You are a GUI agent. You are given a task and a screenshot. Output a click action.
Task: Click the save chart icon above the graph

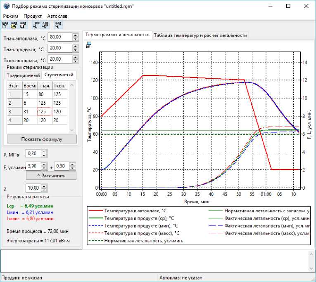click(88, 45)
